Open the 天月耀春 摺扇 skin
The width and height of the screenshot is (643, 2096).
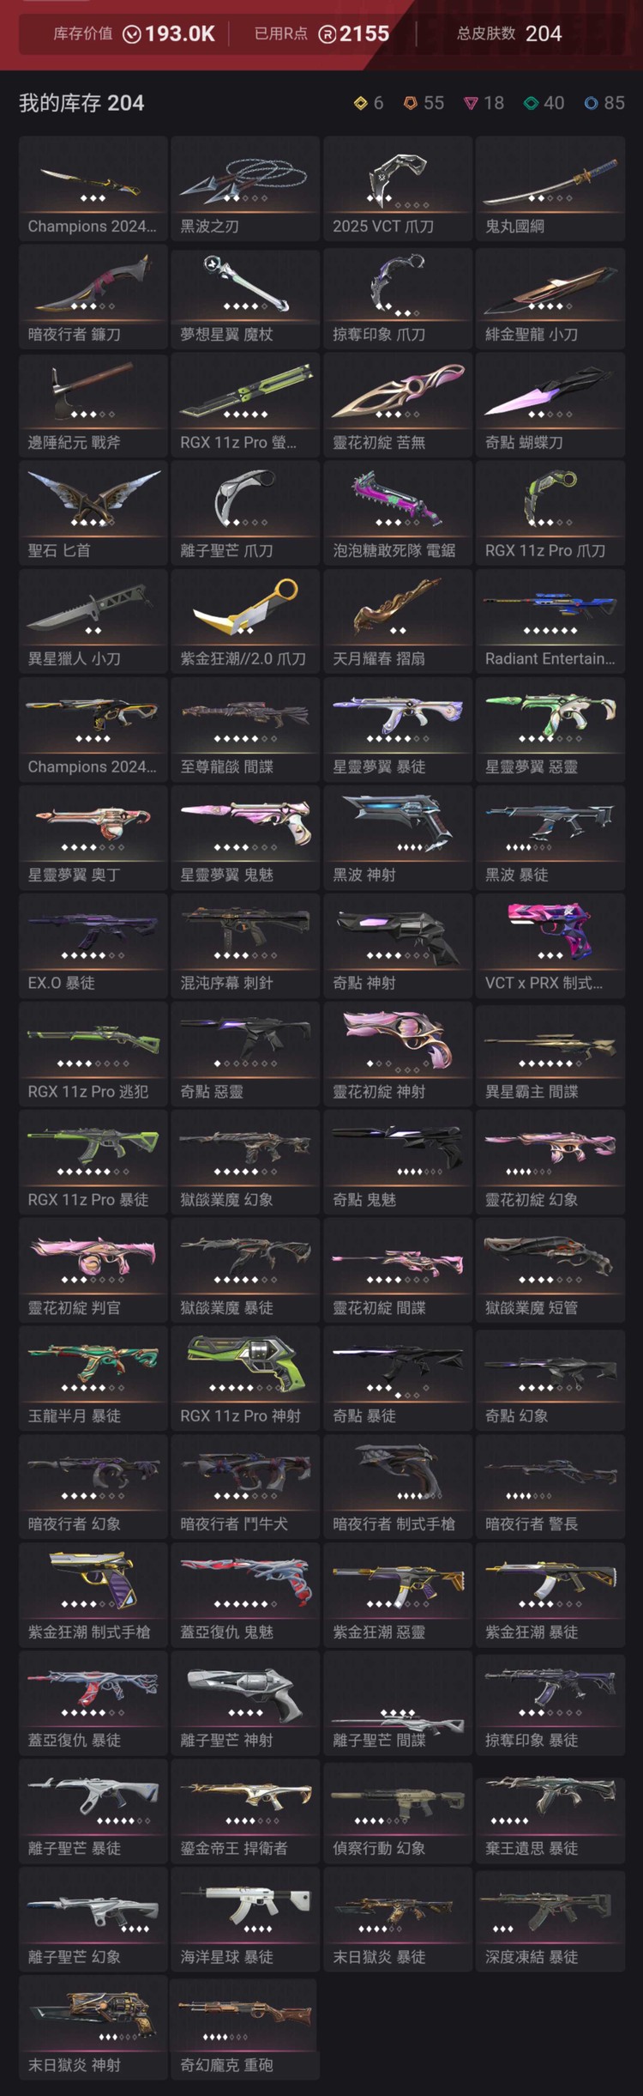398,621
